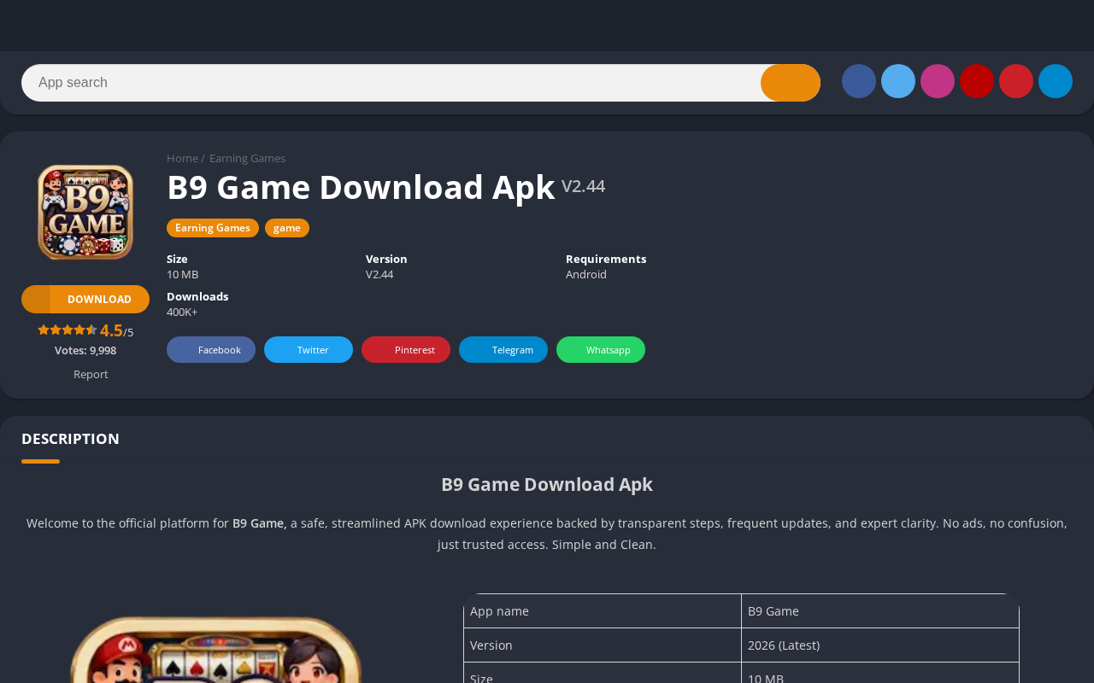Viewport: 1094px width, 683px height.
Task: Click the centered 'B9 Game Download Apk' description heading
Action: pos(547,484)
